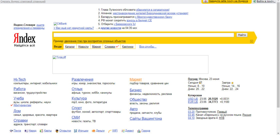Open the 03:20 TV program time link
The height and width of the screenshot is (135, 280).
point(191,112)
